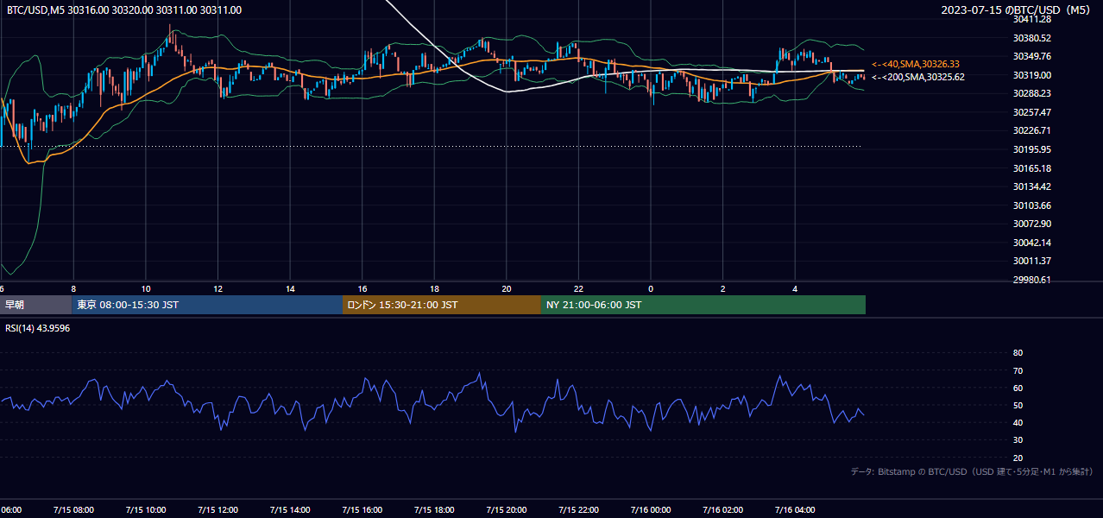Click hour label 22 under the price chart
This screenshot has width=1103, height=518.
click(578, 288)
